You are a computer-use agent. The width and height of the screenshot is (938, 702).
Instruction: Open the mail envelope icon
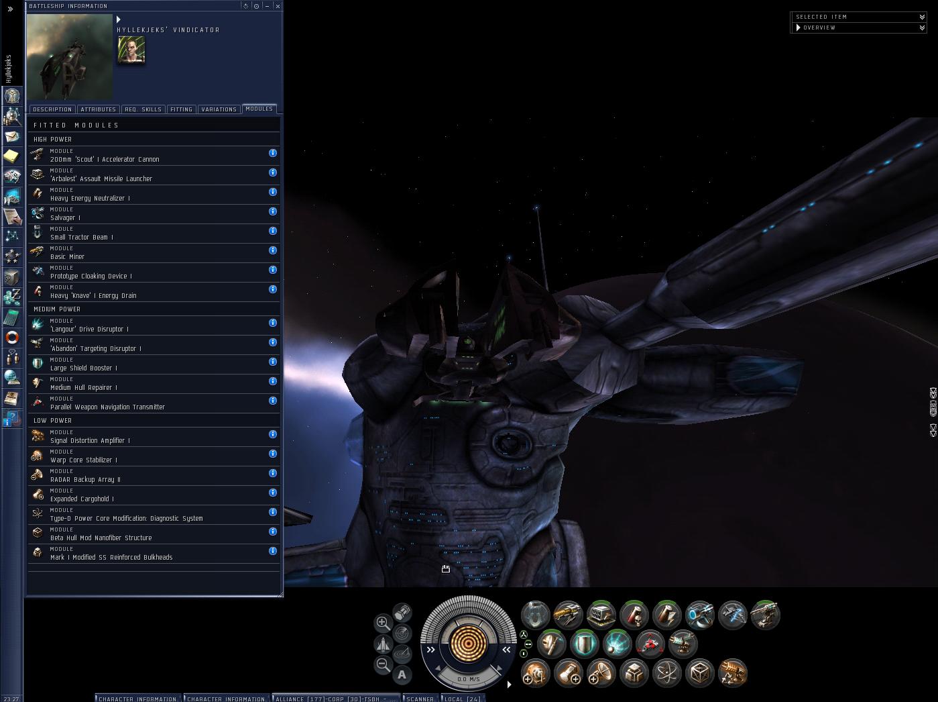tap(12, 136)
